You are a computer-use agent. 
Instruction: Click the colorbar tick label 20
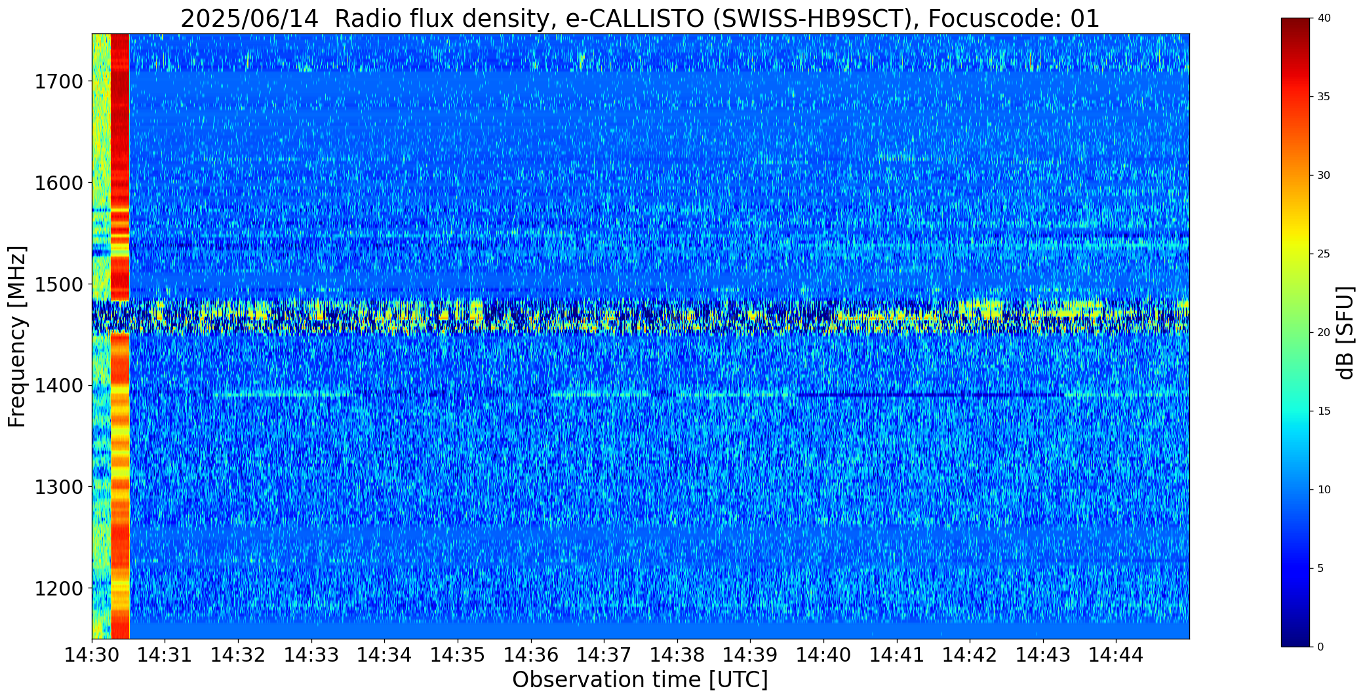tap(1324, 332)
